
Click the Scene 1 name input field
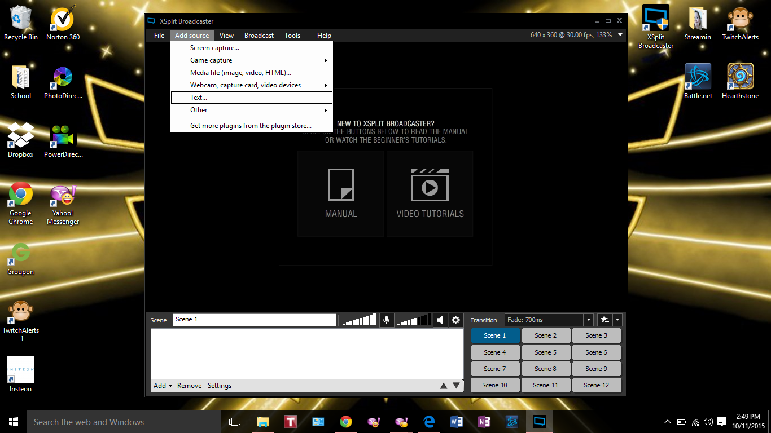(255, 320)
